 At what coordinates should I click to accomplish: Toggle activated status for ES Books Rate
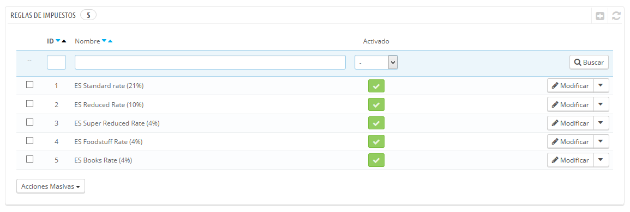click(x=376, y=160)
